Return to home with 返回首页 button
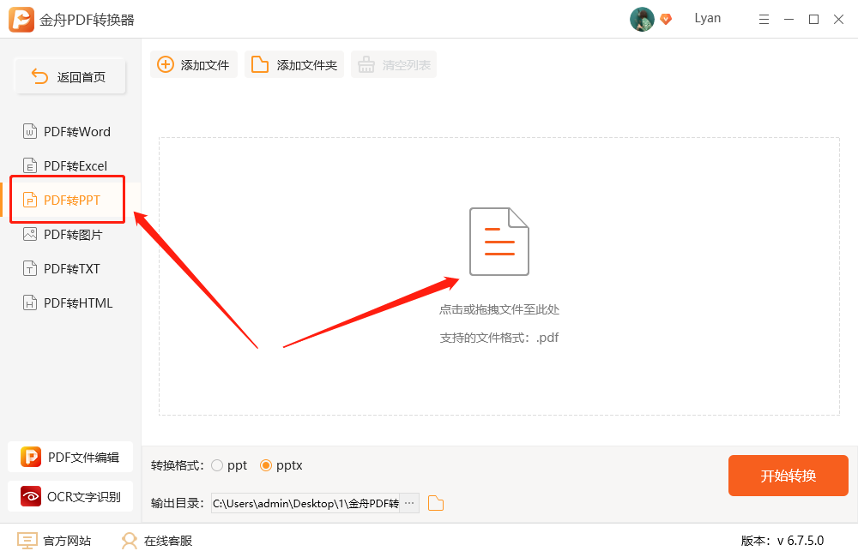The width and height of the screenshot is (858, 557). (70, 76)
